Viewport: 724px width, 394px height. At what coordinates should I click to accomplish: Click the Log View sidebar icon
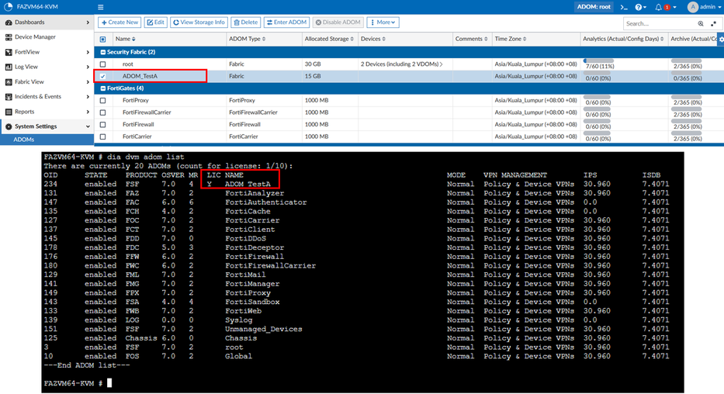[x=9, y=67]
